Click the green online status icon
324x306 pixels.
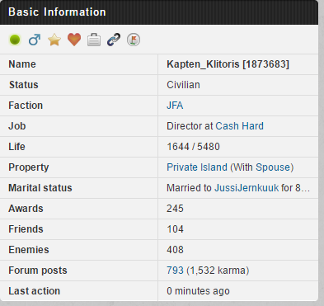pyautogui.click(x=15, y=40)
